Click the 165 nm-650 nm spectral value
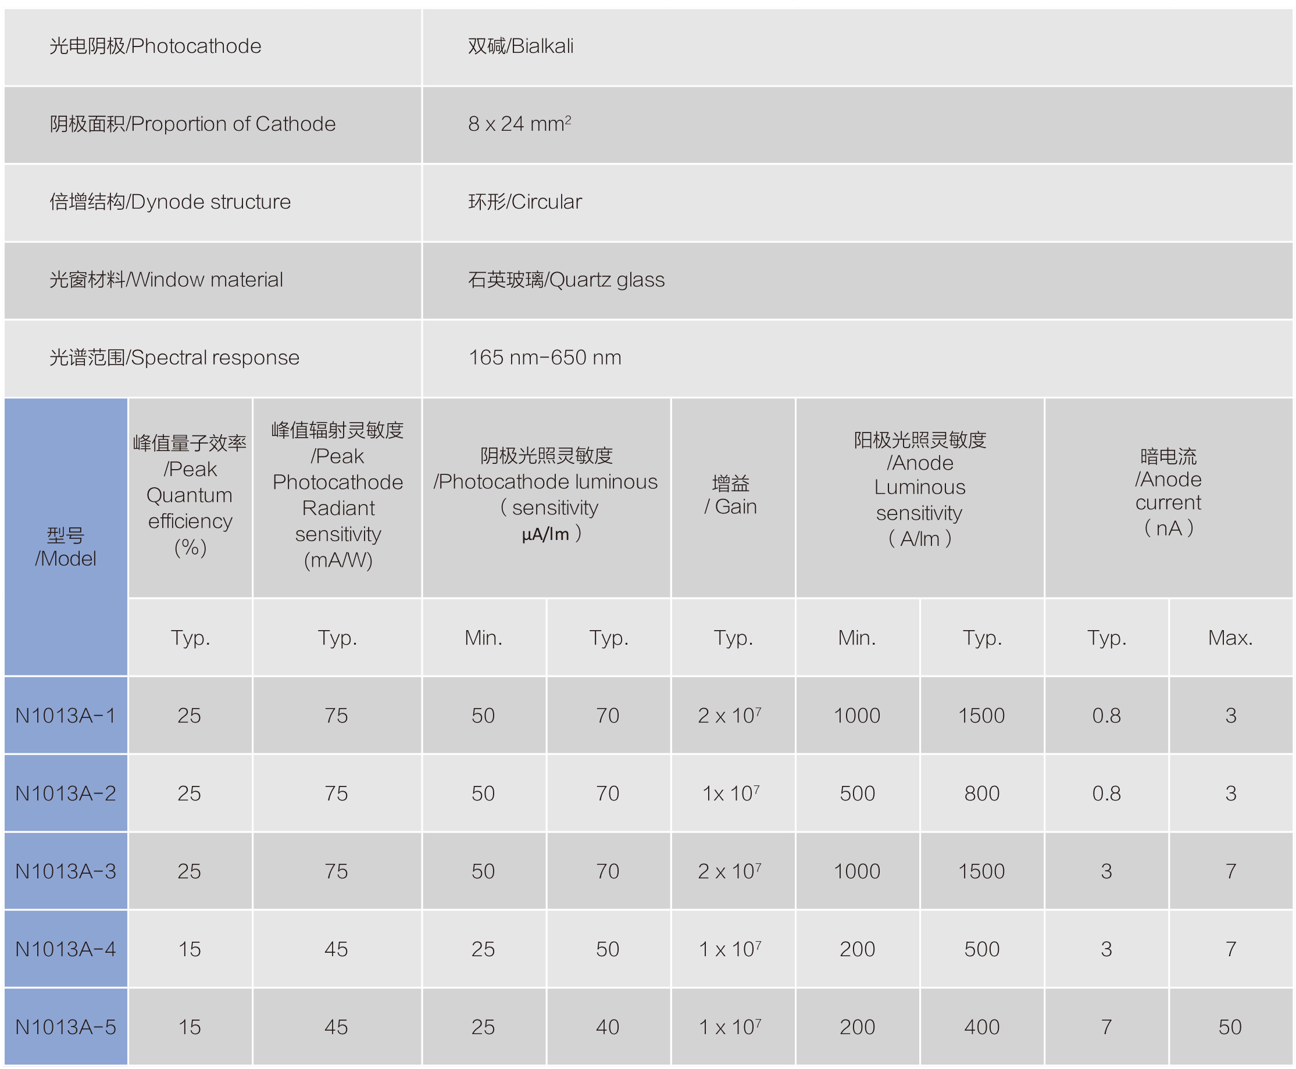This screenshot has width=1296, height=1069. click(x=545, y=357)
